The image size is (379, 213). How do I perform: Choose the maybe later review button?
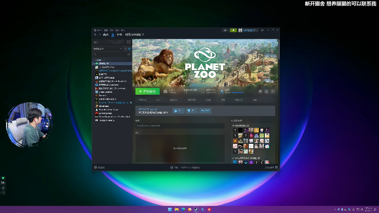point(205,111)
